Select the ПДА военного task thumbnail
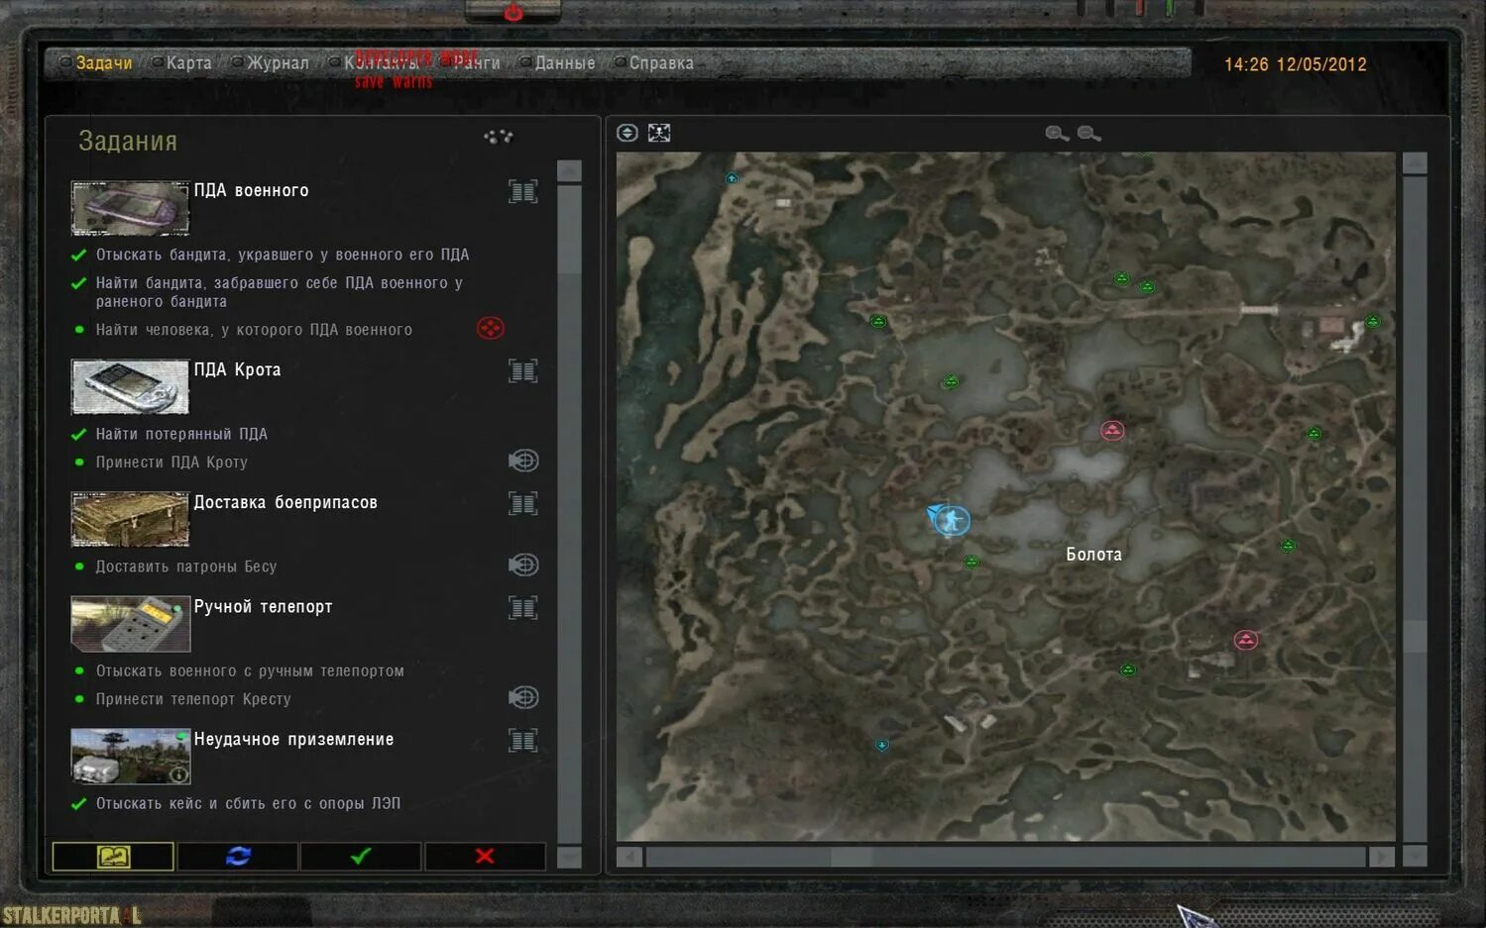Screen dimensions: 1486x928 pyautogui.click(x=130, y=208)
